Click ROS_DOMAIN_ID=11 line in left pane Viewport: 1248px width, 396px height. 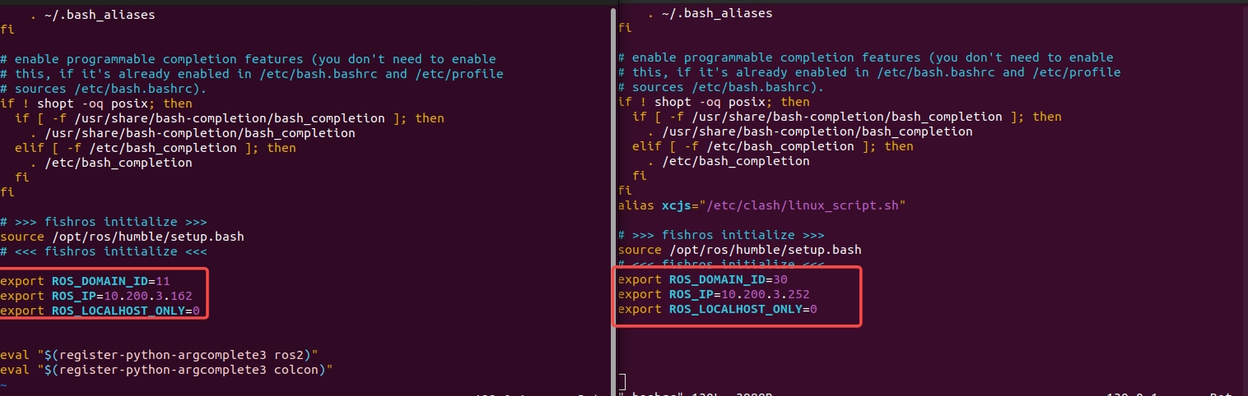pyautogui.click(x=85, y=281)
